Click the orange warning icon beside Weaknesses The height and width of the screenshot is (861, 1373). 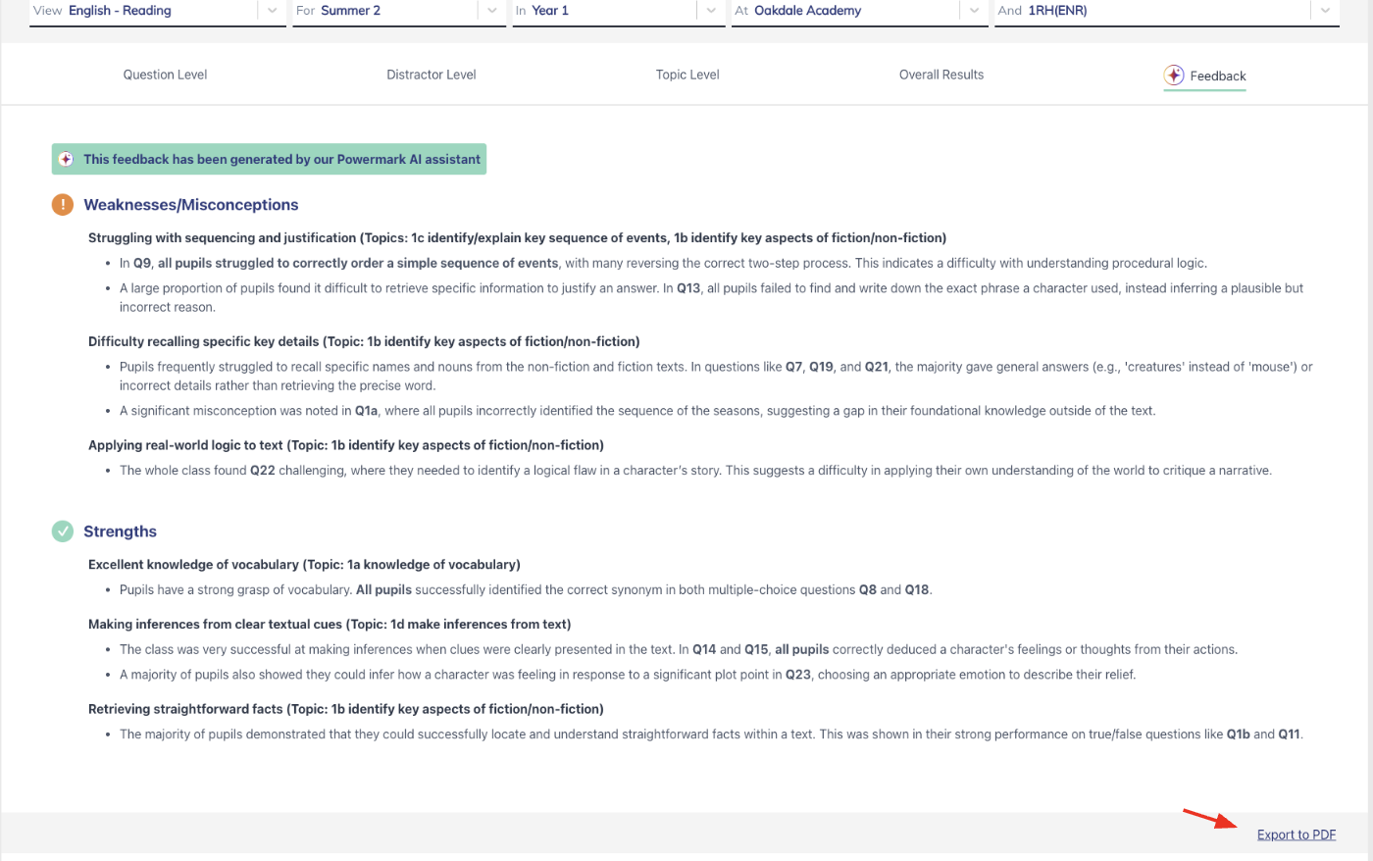coord(62,205)
